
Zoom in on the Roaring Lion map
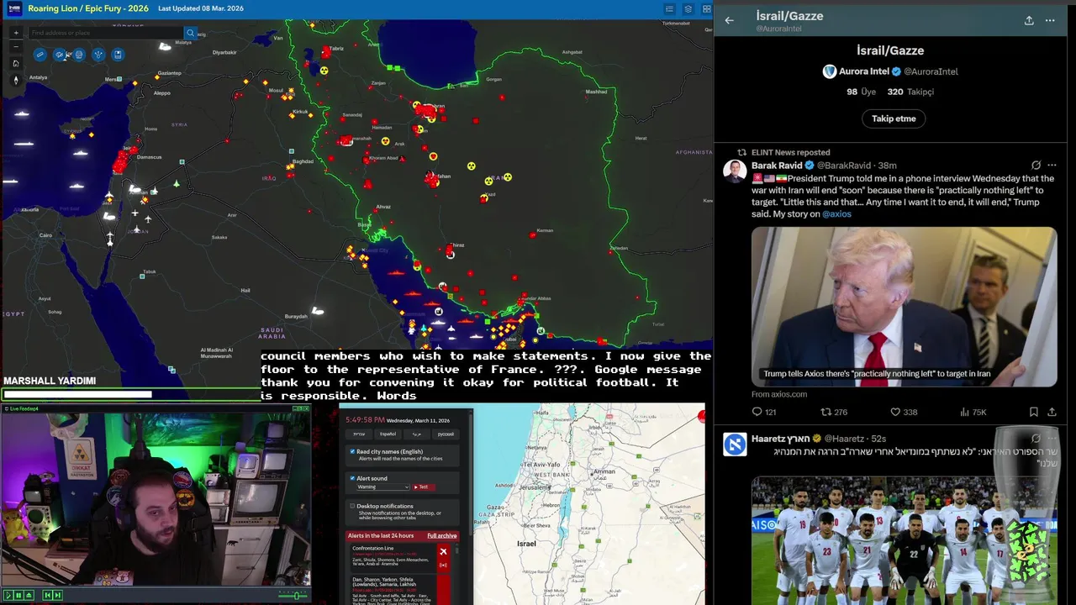click(x=16, y=33)
